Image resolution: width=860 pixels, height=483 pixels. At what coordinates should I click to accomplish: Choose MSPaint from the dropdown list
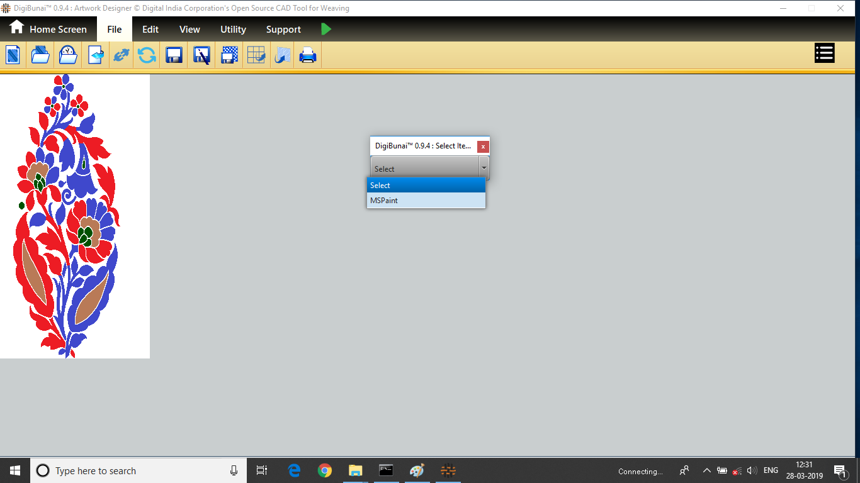pyautogui.click(x=426, y=201)
